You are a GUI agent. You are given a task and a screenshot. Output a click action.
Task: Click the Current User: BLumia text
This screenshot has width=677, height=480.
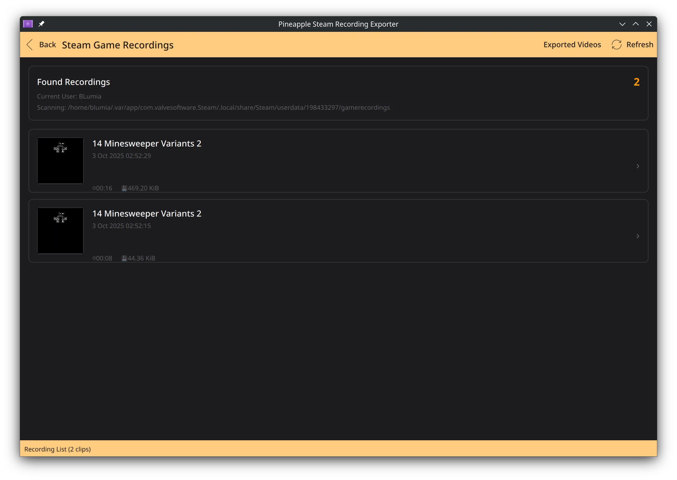69,96
